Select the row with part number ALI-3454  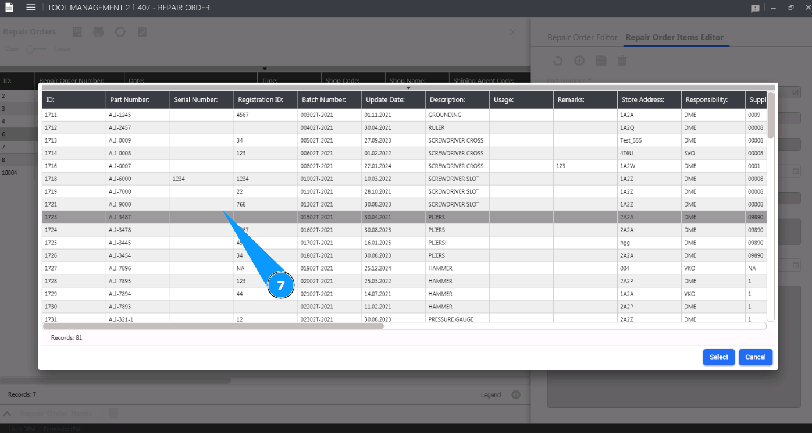pos(404,256)
